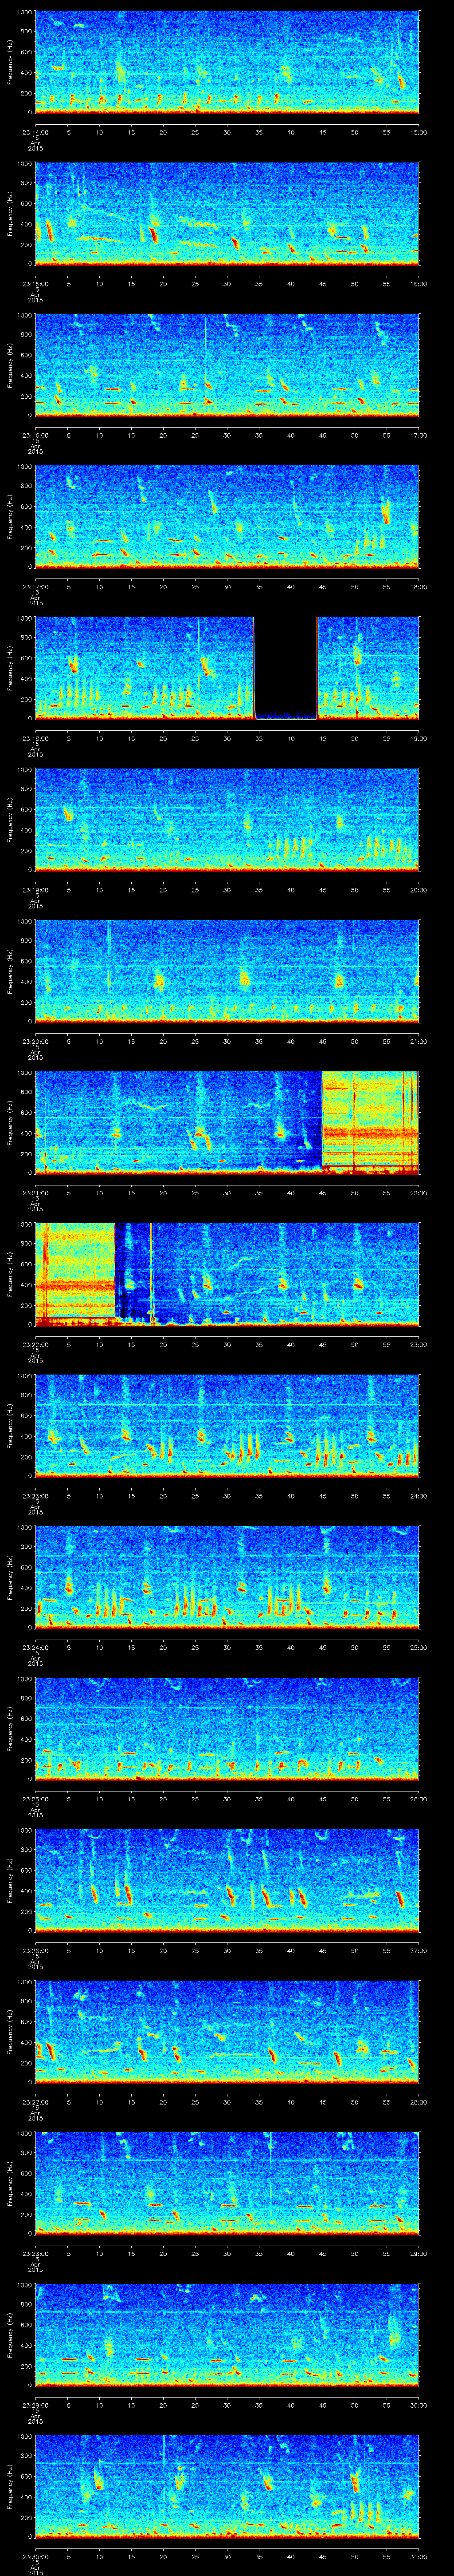This screenshot has width=454, height=2576.
Task: Select the spectrogram panel starting at 23:26:00
Action: [227, 1880]
